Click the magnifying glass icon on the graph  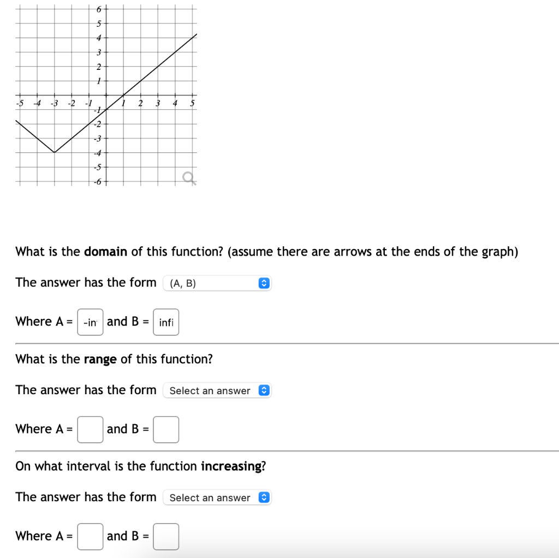pos(188,176)
